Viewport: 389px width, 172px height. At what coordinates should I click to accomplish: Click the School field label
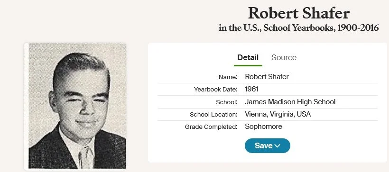[226, 102]
